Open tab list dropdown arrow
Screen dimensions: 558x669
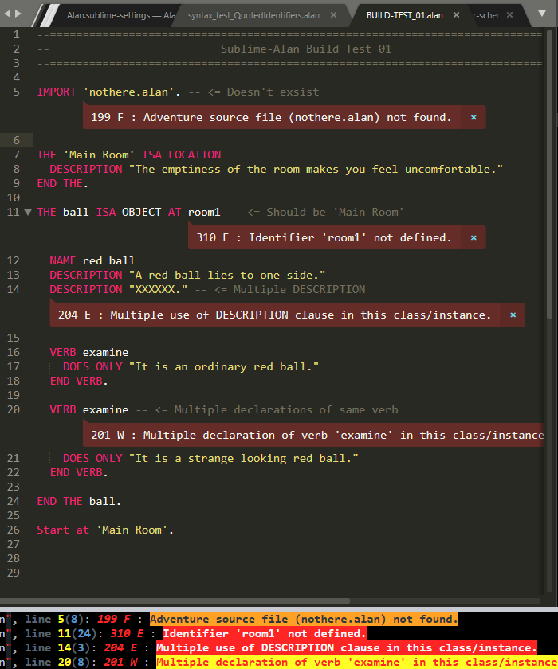tap(542, 14)
